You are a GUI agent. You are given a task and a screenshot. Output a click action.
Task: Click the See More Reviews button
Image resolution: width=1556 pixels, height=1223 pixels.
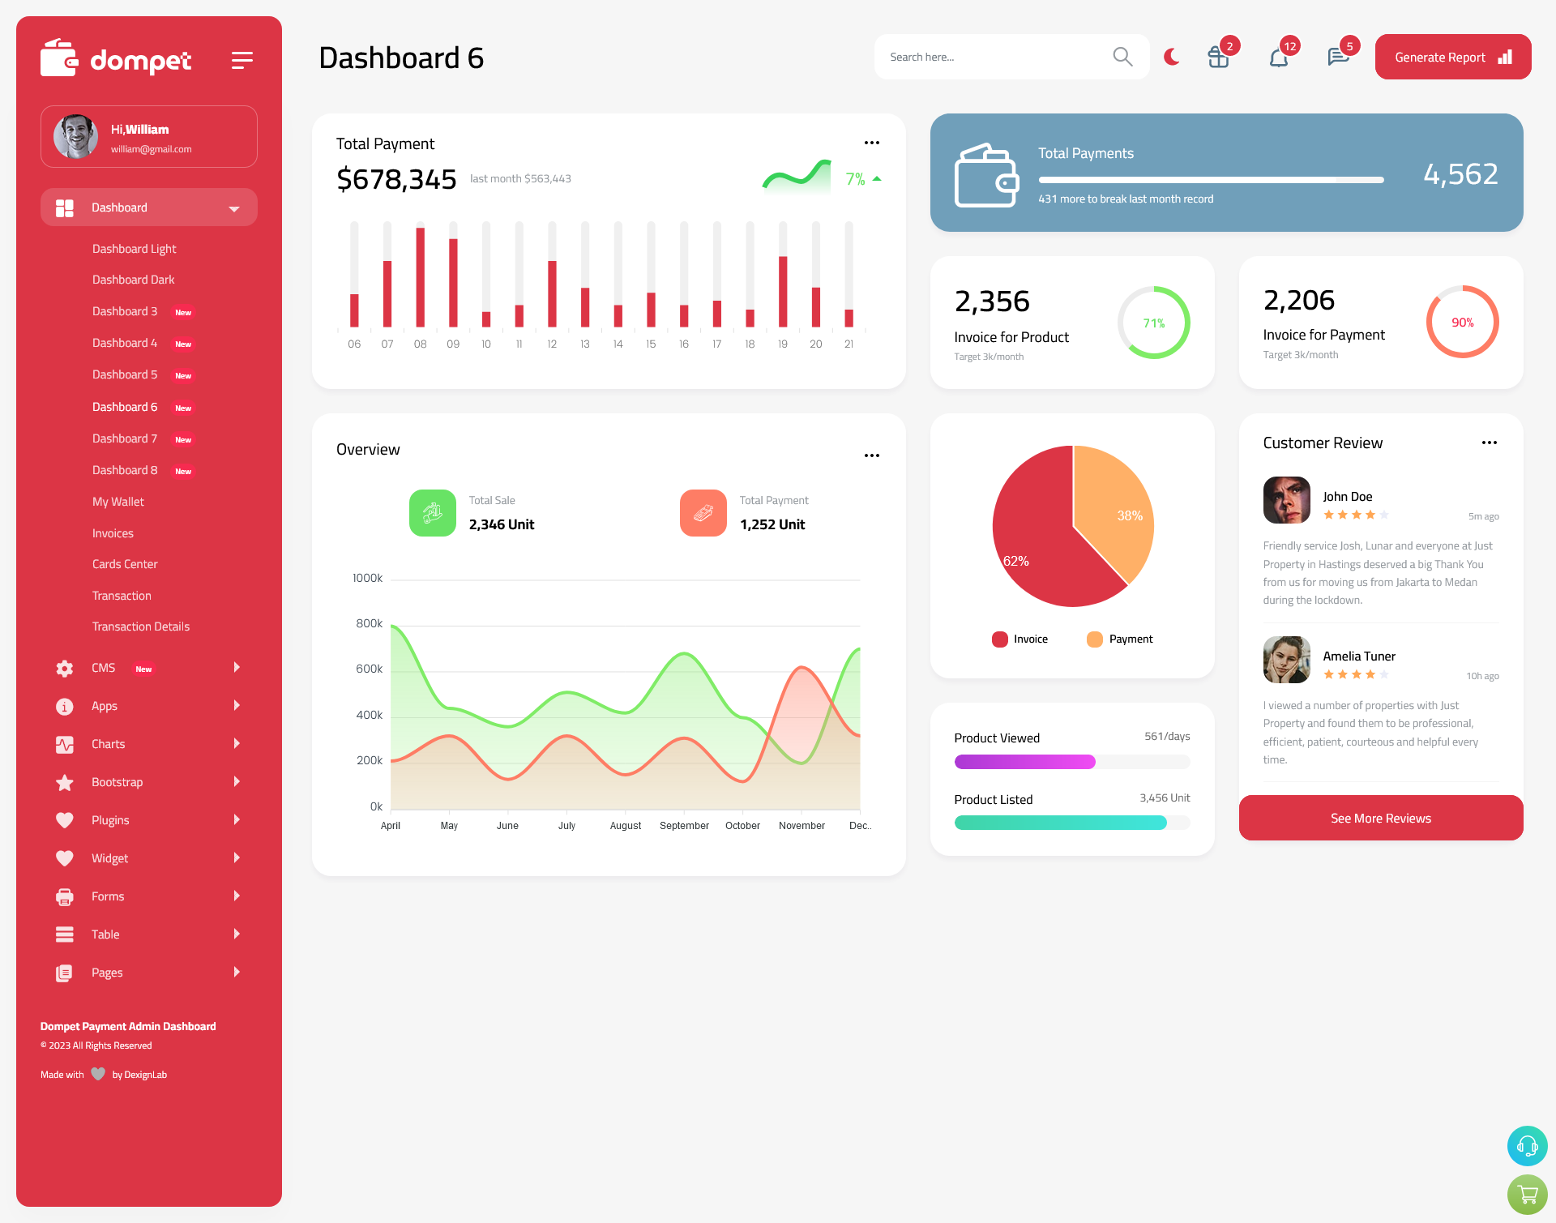click(1380, 818)
